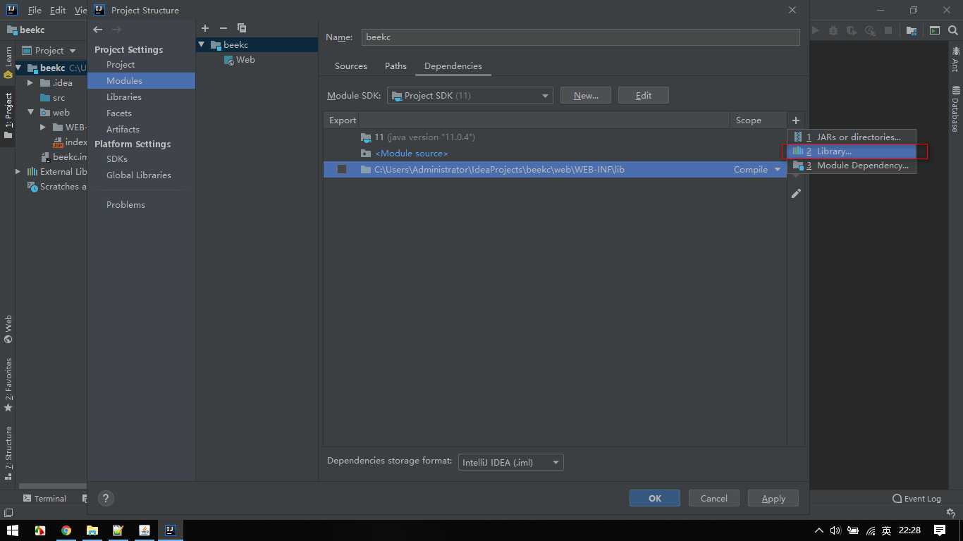Click the OK button
Screen dimensions: 963x541
(x=655, y=498)
